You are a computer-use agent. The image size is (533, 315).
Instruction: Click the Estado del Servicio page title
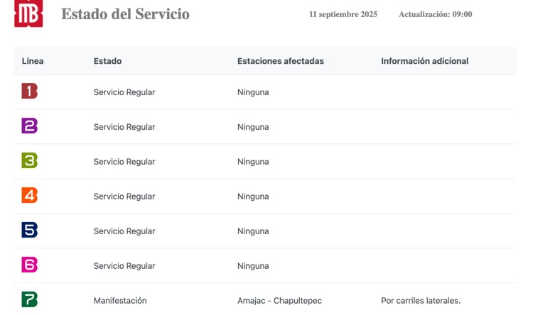tap(125, 14)
